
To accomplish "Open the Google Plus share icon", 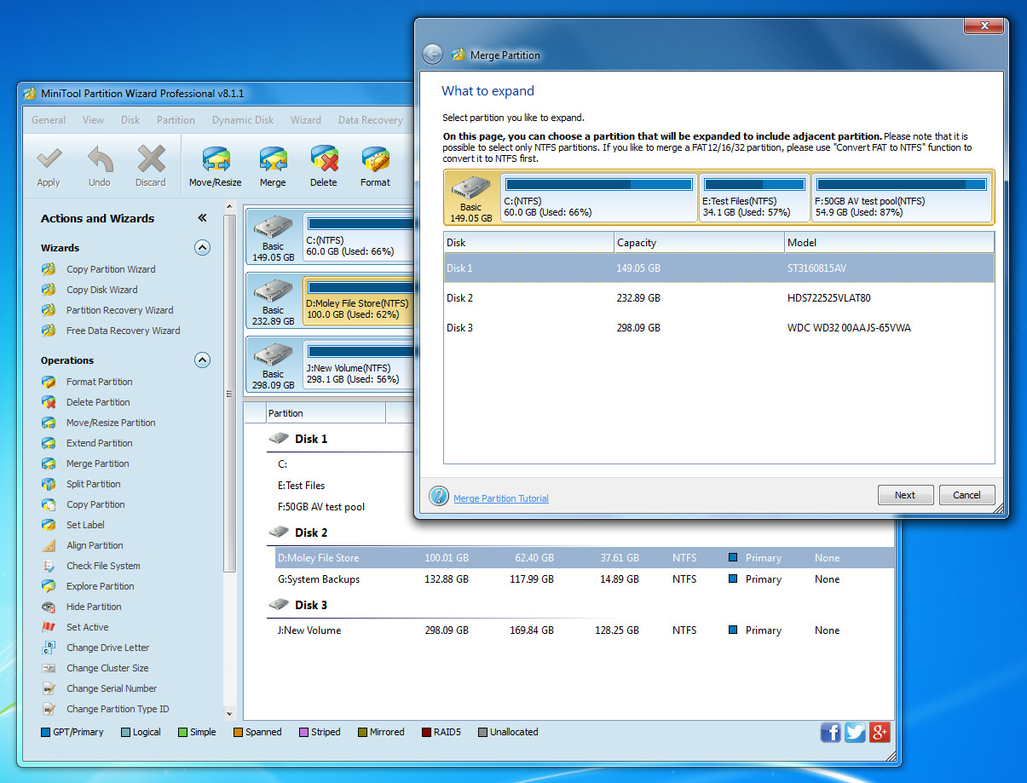I will point(880,732).
